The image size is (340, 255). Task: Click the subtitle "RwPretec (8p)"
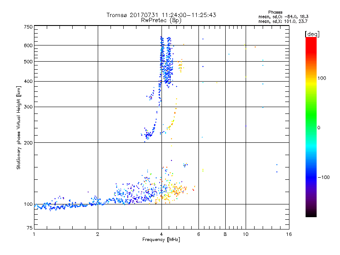[x=161, y=20]
